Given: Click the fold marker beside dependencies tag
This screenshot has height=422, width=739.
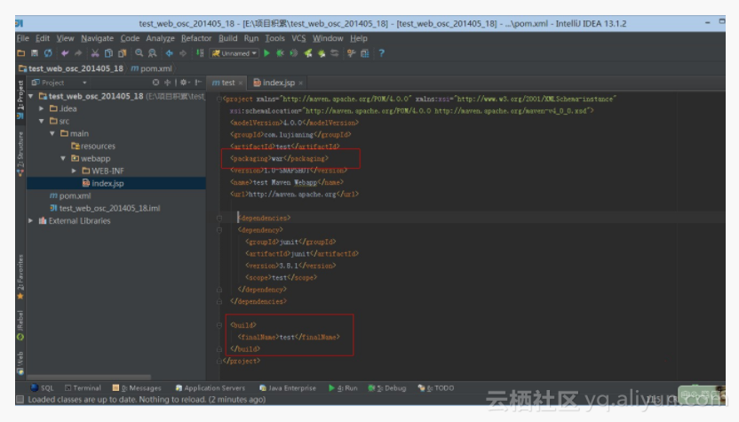Looking at the screenshot, I should (219, 218).
